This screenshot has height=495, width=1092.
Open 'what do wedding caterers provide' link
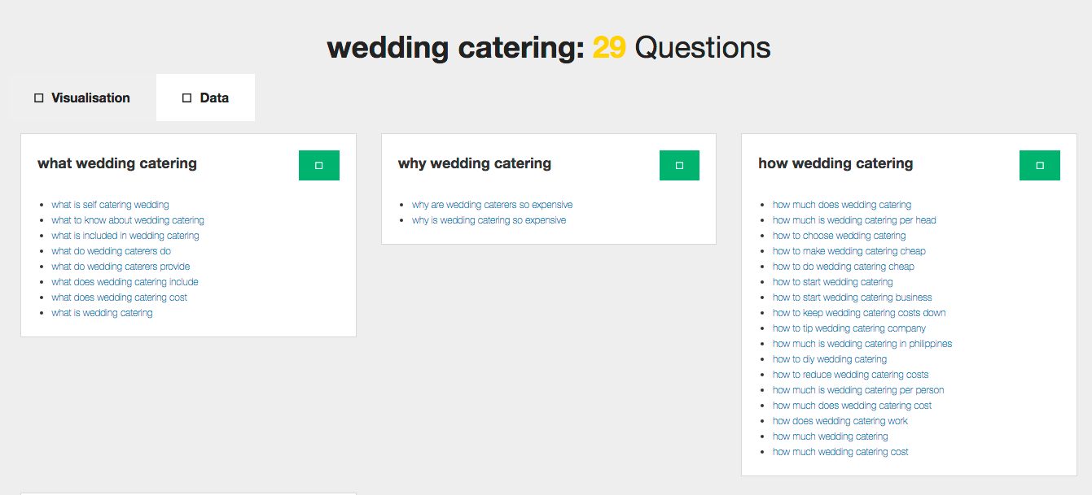point(121,267)
